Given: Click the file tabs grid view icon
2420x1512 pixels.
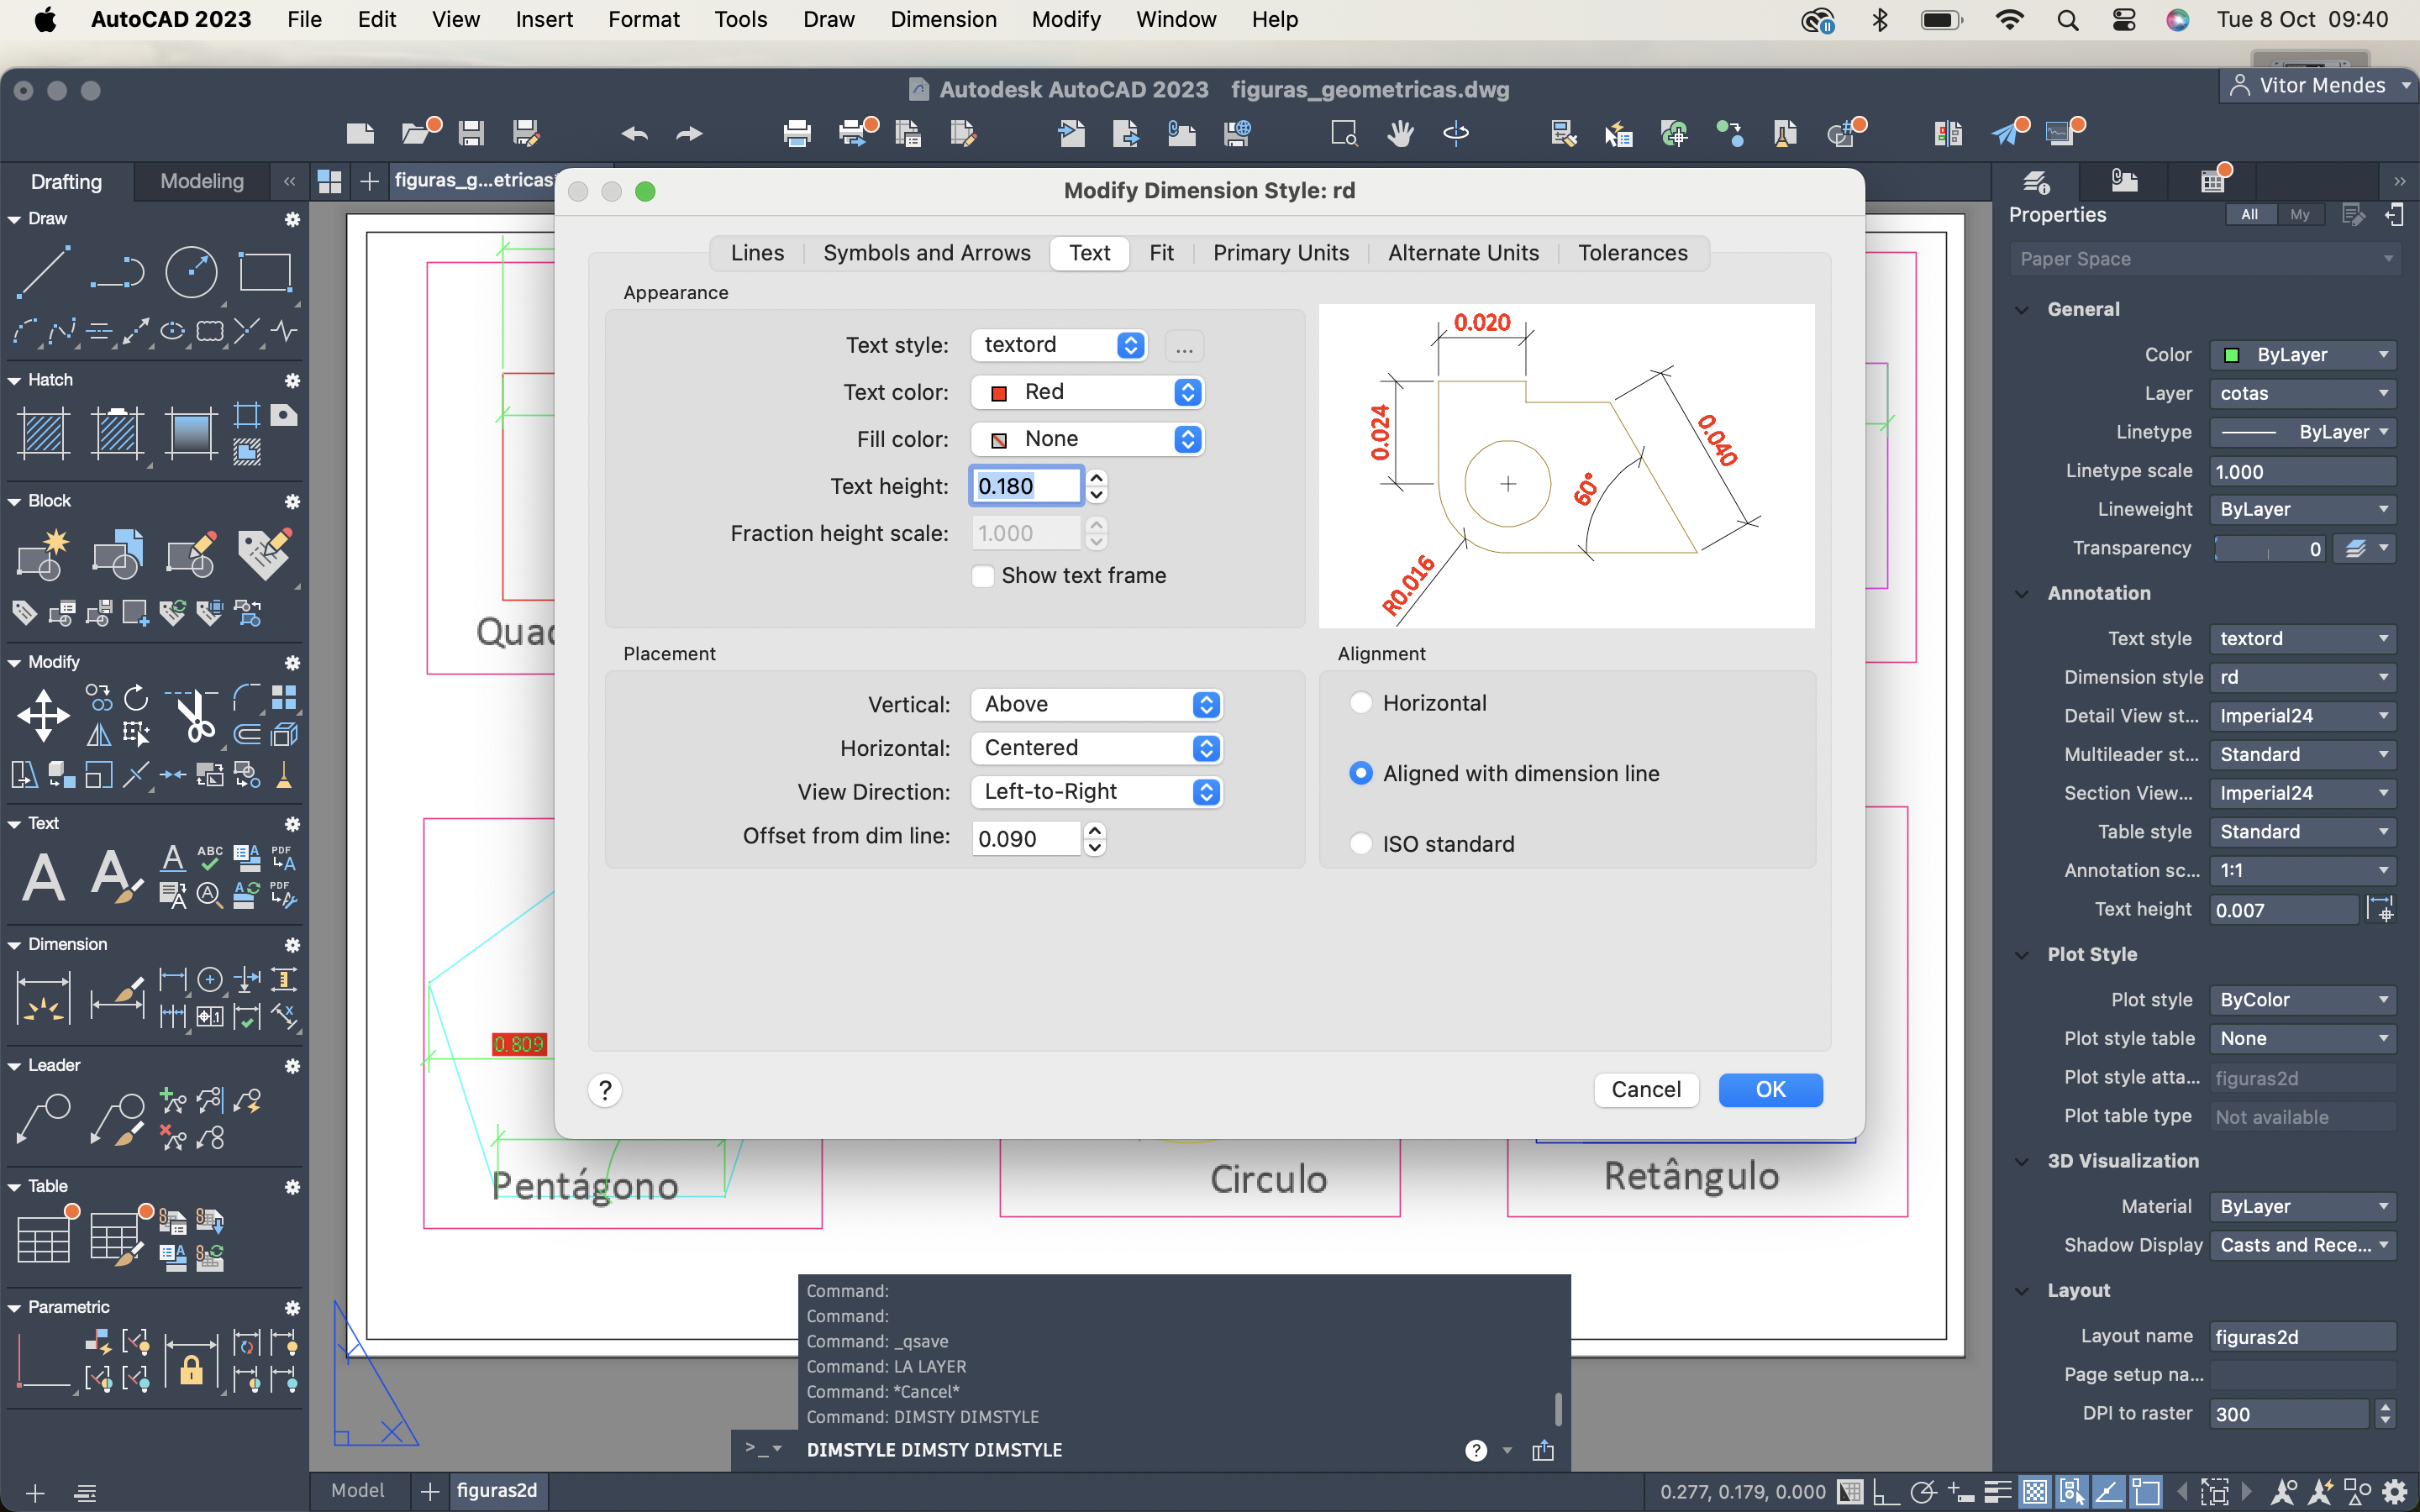Looking at the screenshot, I should pos(329,181).
